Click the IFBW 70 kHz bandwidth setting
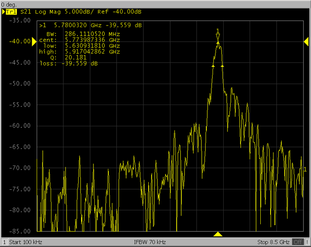311x247 pixels. 150,242
